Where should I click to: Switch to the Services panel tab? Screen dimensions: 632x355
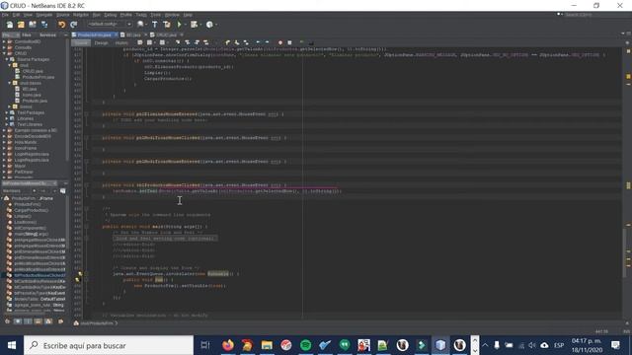[x=47, y=35]
